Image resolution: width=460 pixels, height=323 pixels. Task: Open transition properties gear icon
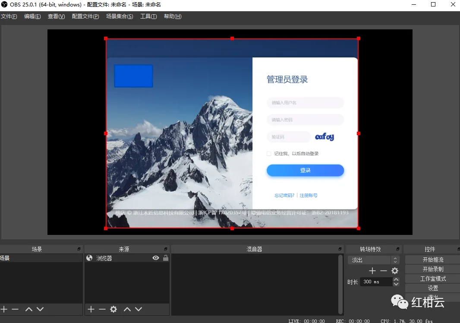[395, 270]
